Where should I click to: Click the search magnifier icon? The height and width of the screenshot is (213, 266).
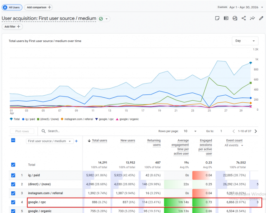pyautogui.click(x=43, y=131)
